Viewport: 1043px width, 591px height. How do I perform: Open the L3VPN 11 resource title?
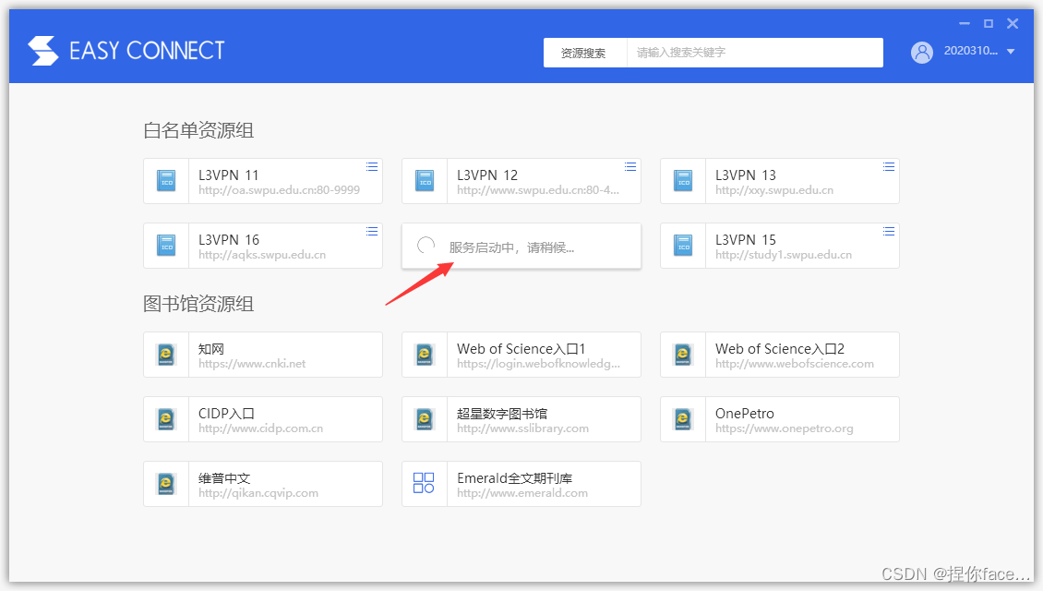228,175
